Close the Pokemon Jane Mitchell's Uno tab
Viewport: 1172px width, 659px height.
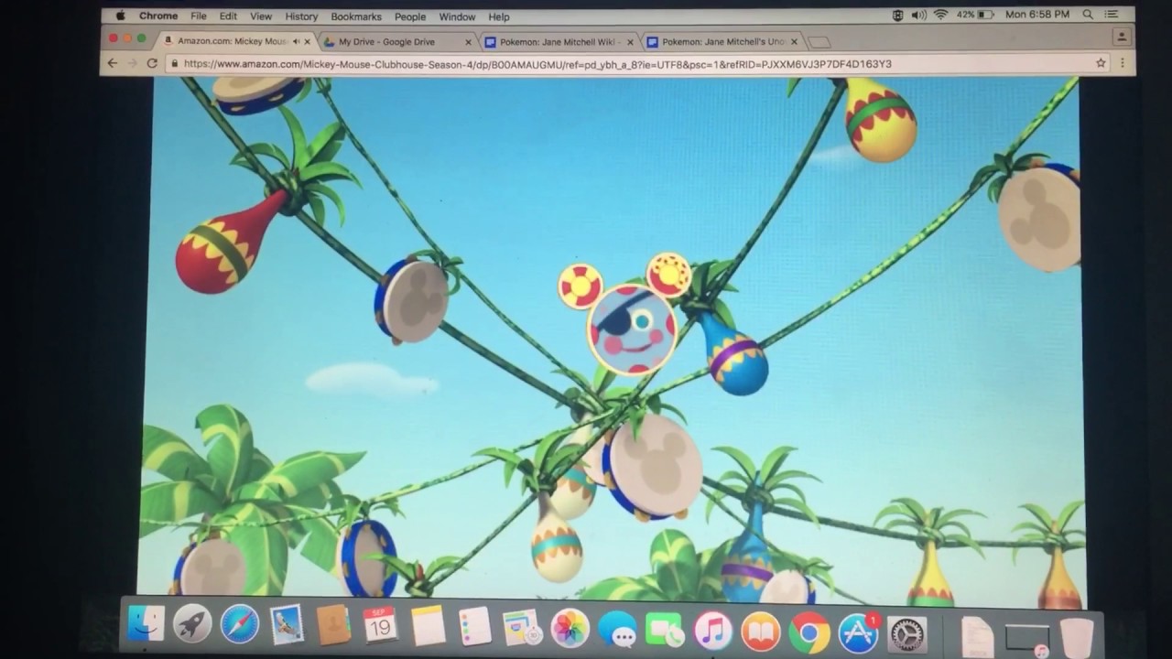[794, 42]
